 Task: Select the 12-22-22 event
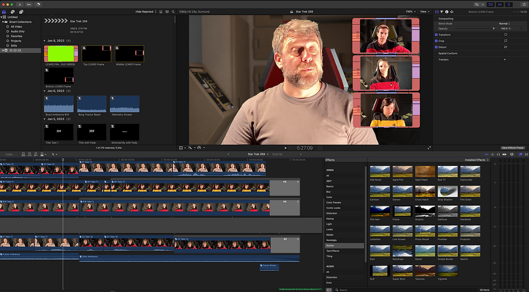(x=21, y=50)
